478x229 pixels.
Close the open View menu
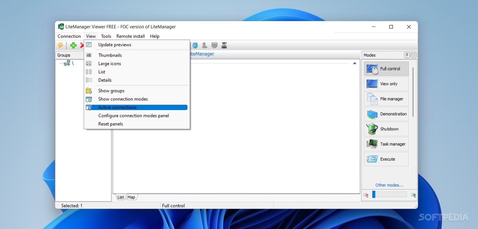tap(91, 36)
